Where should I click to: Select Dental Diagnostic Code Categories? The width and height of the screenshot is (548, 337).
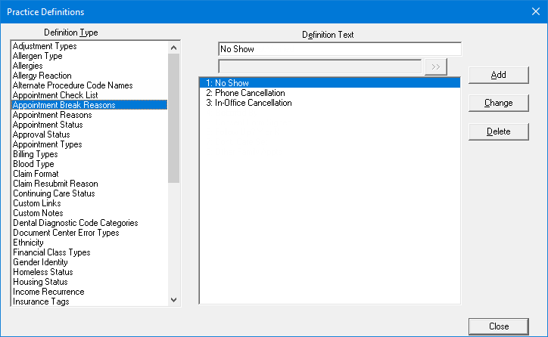89,223
